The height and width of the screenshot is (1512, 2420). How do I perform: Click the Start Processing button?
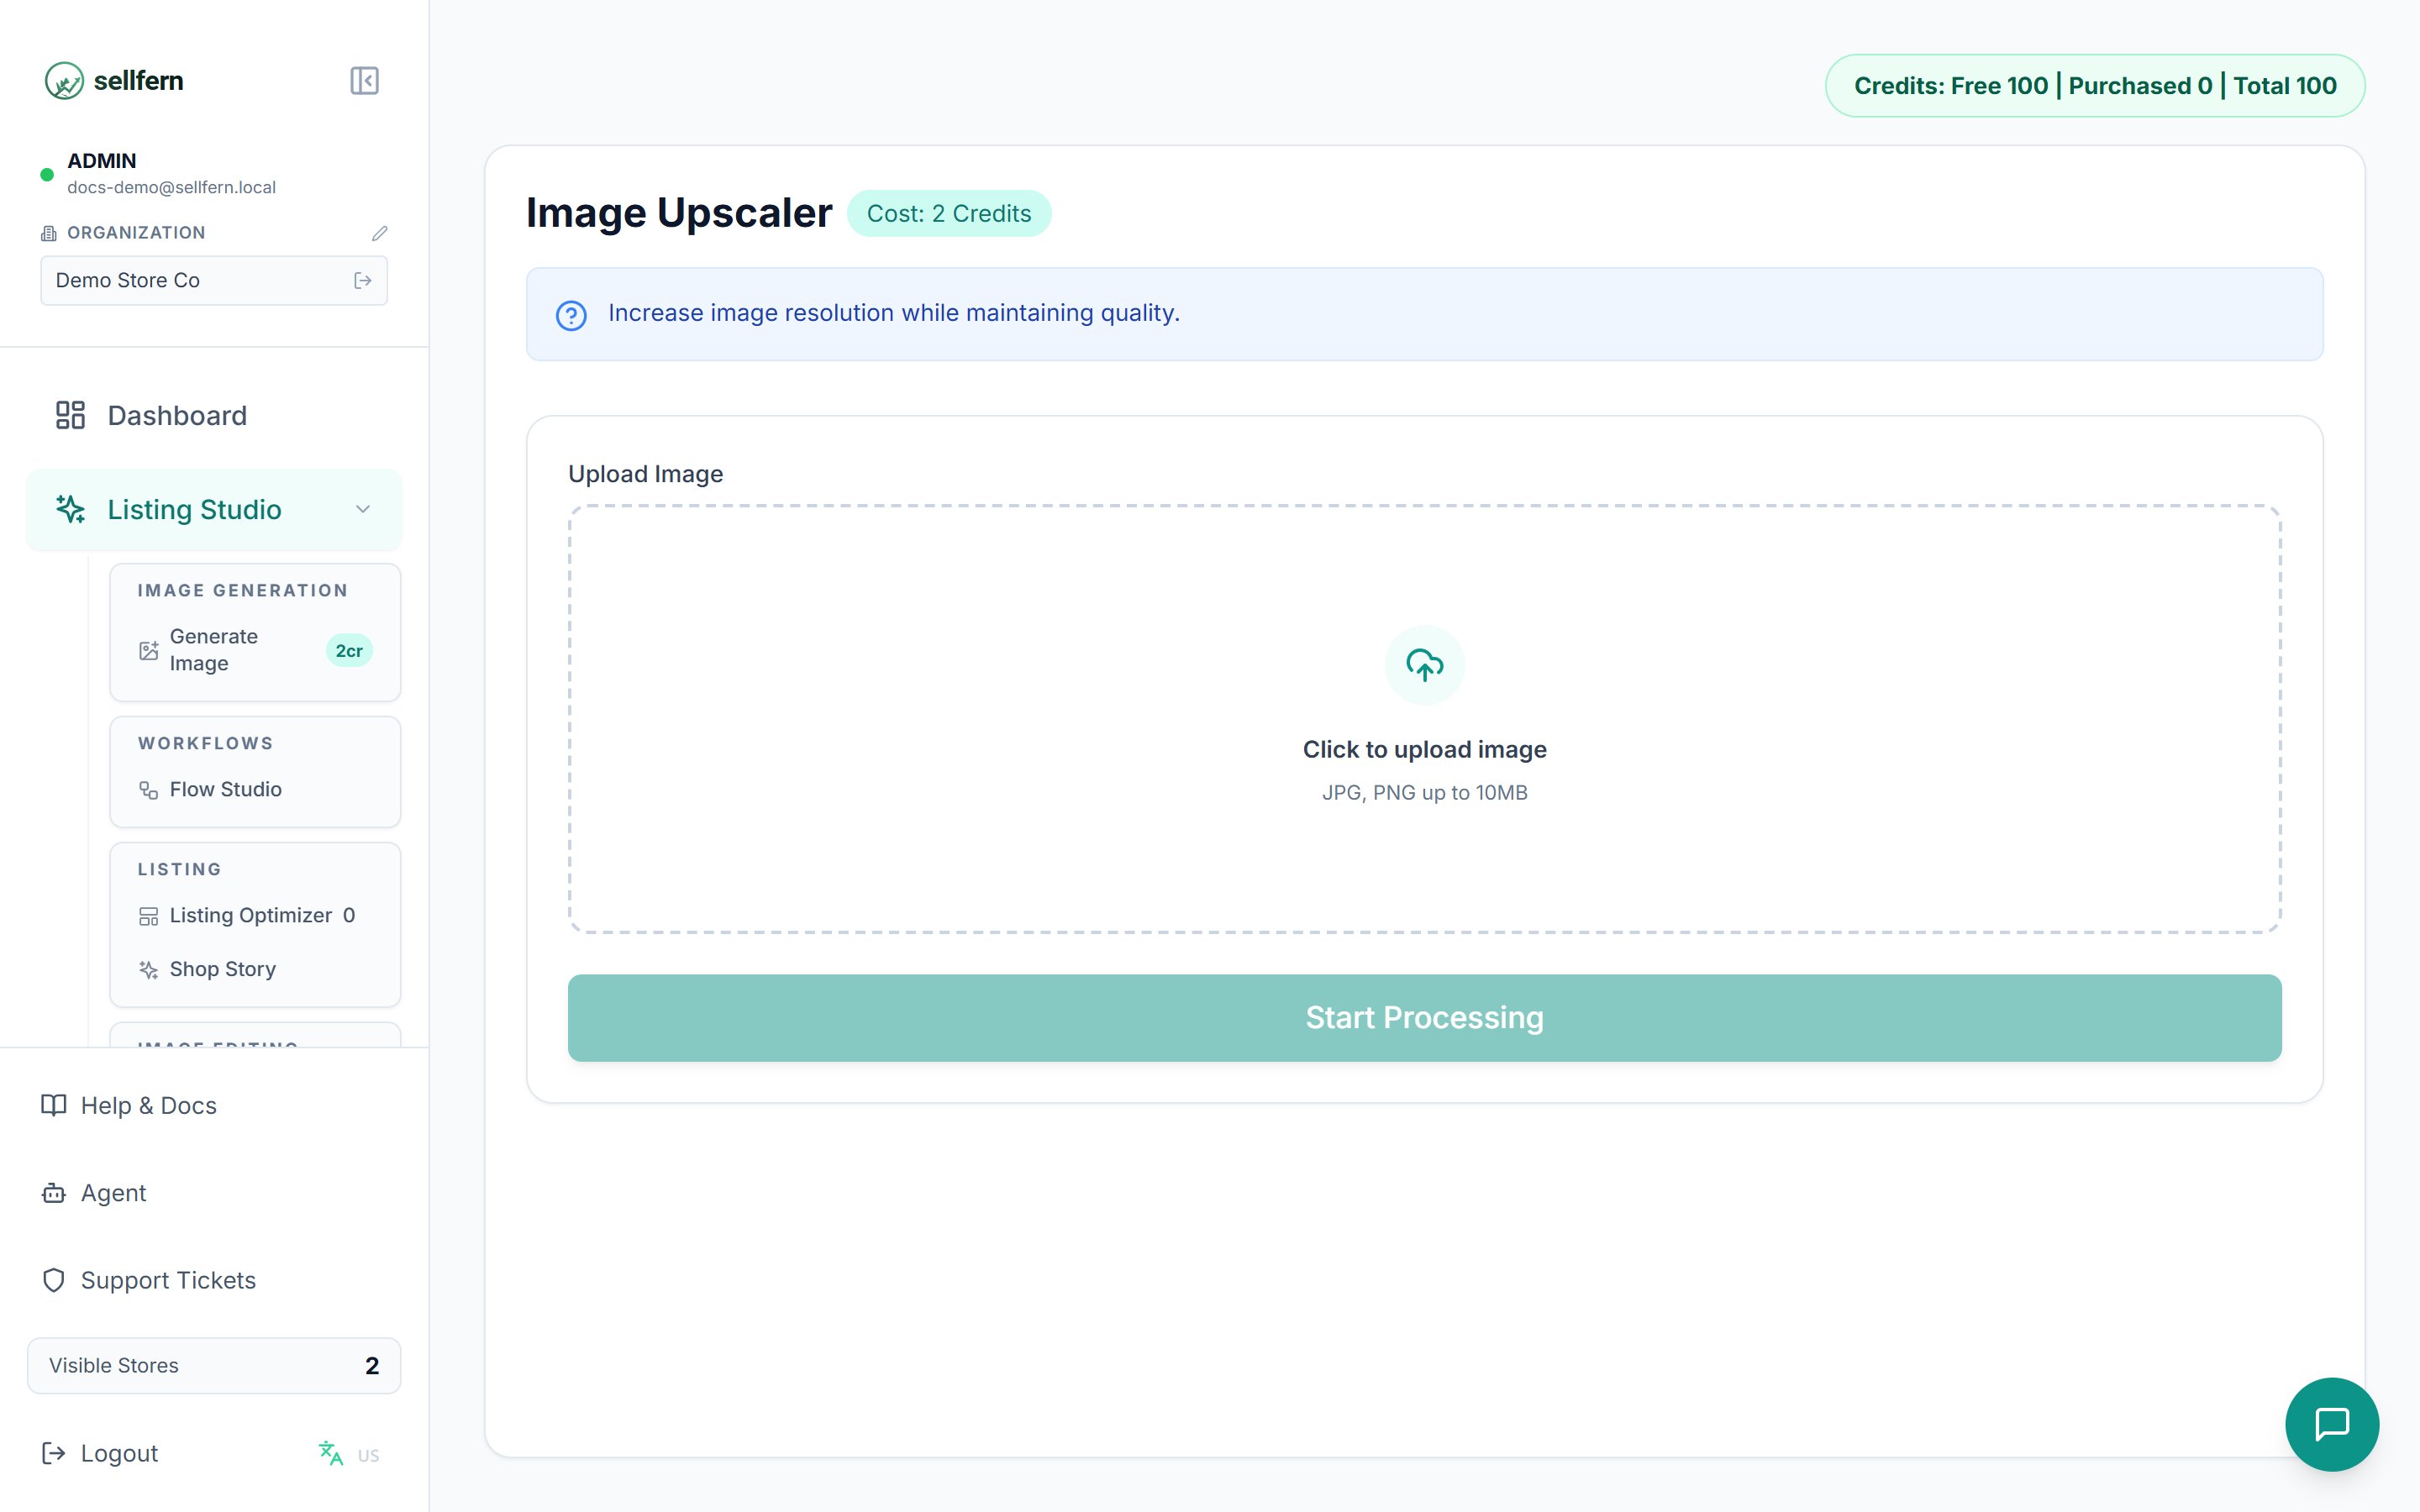coord(1424,1018)
